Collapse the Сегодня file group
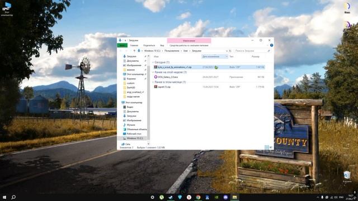 (x=153, y=62)
